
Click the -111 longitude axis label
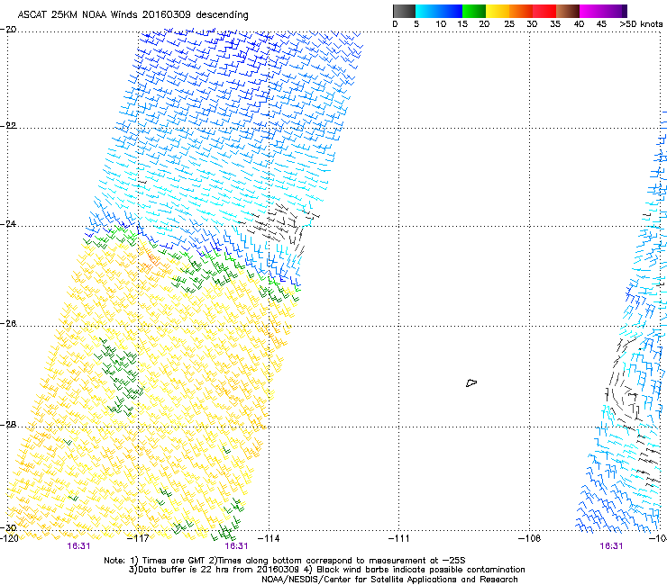coord(398,538)
